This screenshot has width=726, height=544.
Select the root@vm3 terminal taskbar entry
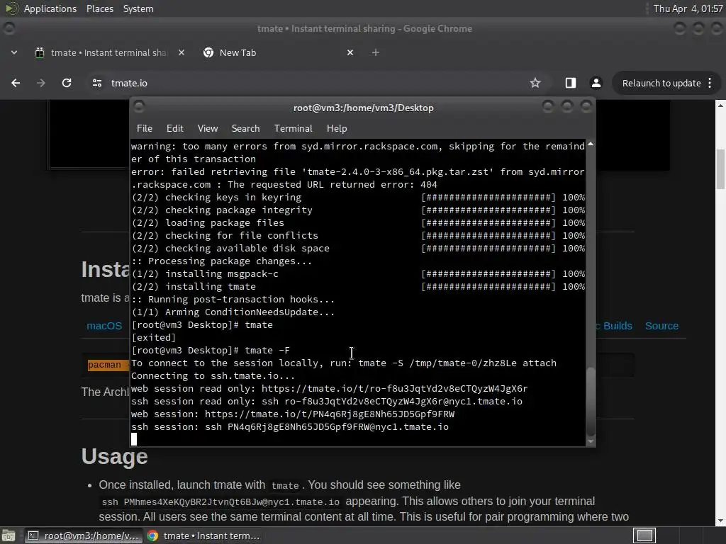pyautogui.click(x=84, y=535)
